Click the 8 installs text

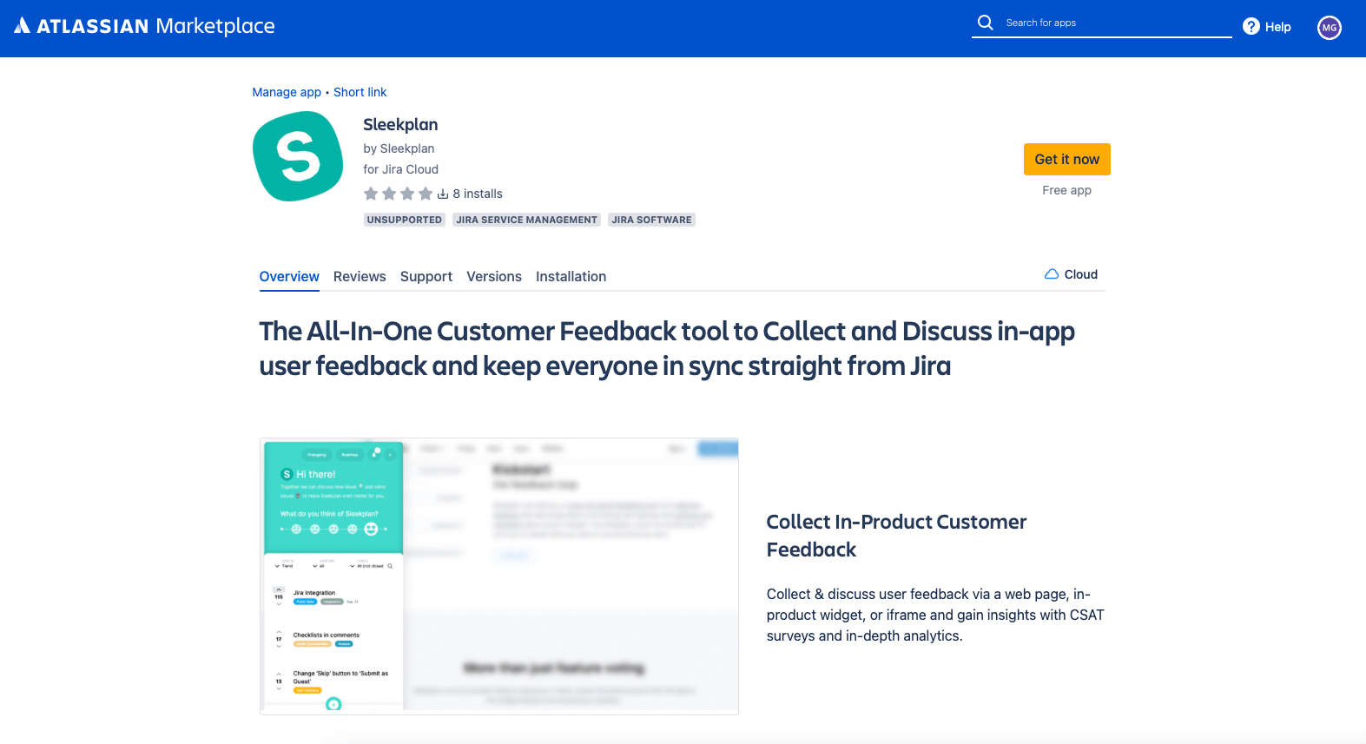[x=478, y=194]
